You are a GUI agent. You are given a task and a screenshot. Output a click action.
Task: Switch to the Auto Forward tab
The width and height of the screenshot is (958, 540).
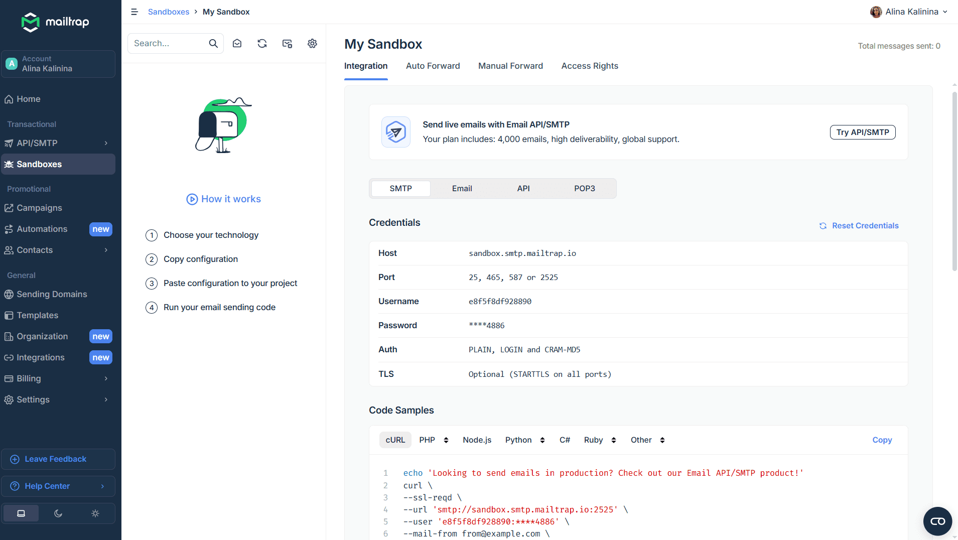tap(433, 66)
